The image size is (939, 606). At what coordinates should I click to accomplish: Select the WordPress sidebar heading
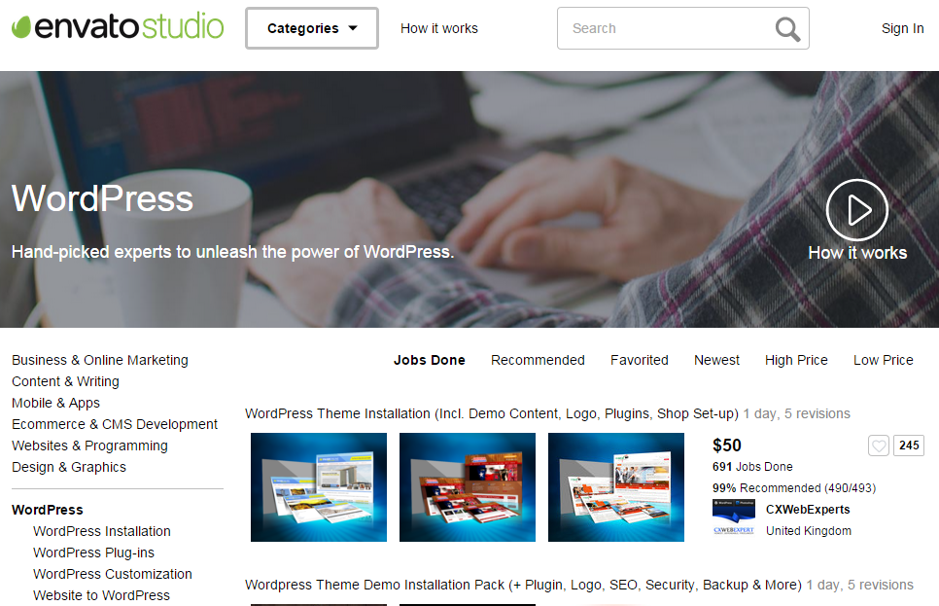click(48, 510)
